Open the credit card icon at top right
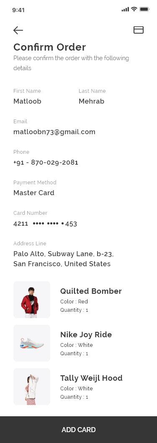 coord(139,30)
